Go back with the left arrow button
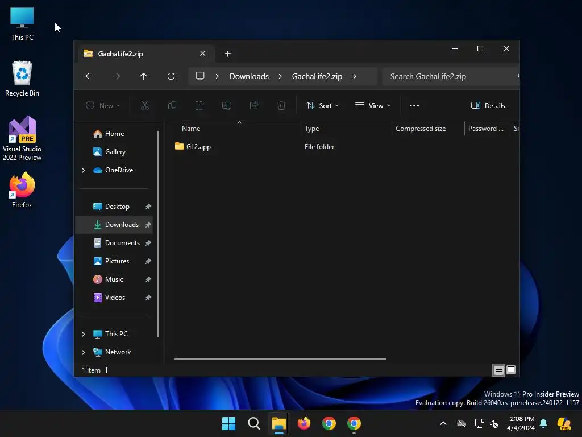Image resolution: width=582 pixels, height=437 pixels. click(89, 76)
